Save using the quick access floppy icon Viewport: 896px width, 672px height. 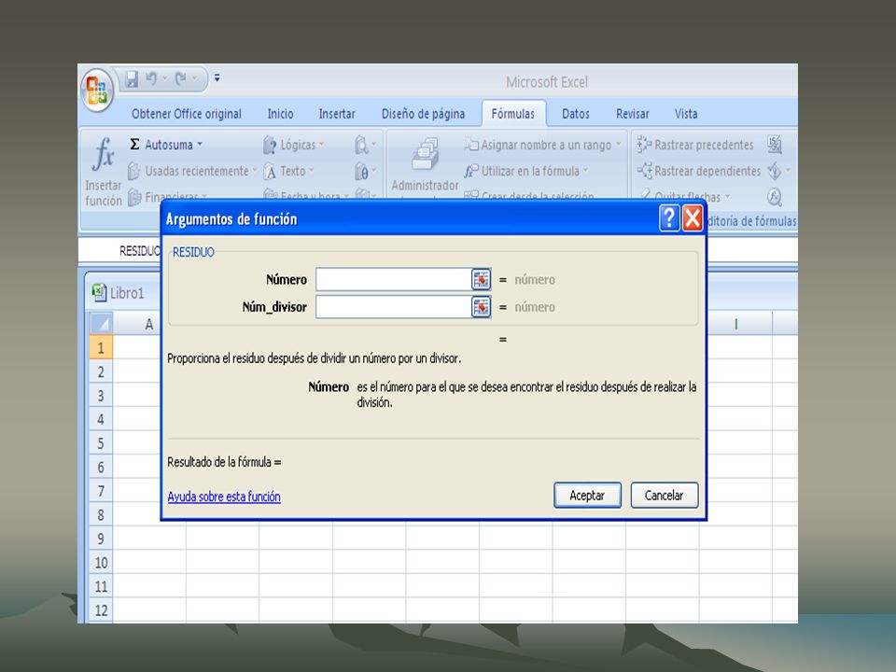click(132, 78)
